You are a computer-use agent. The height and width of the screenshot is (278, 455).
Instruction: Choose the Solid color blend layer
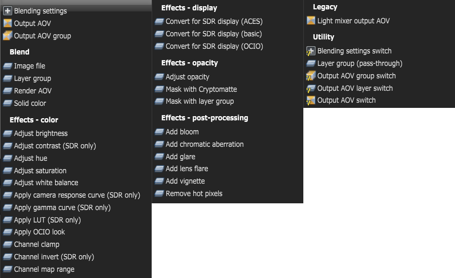click(x=30, y=103)
